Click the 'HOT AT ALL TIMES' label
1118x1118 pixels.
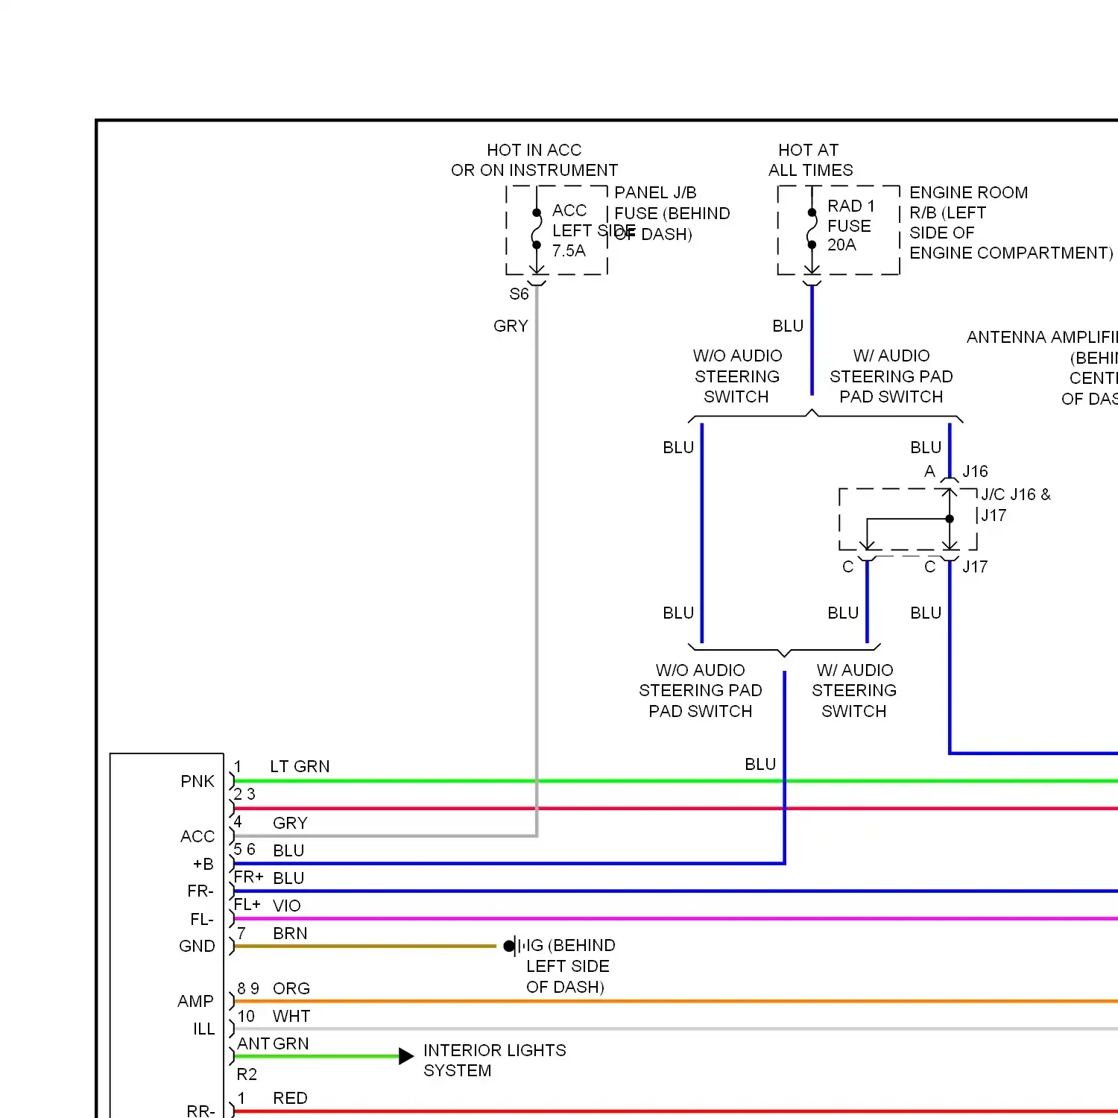(810, 160)
